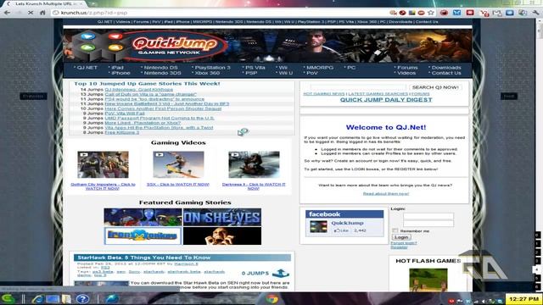Open the browser home page icon
543x305 pixels.
tap(42, 13)
